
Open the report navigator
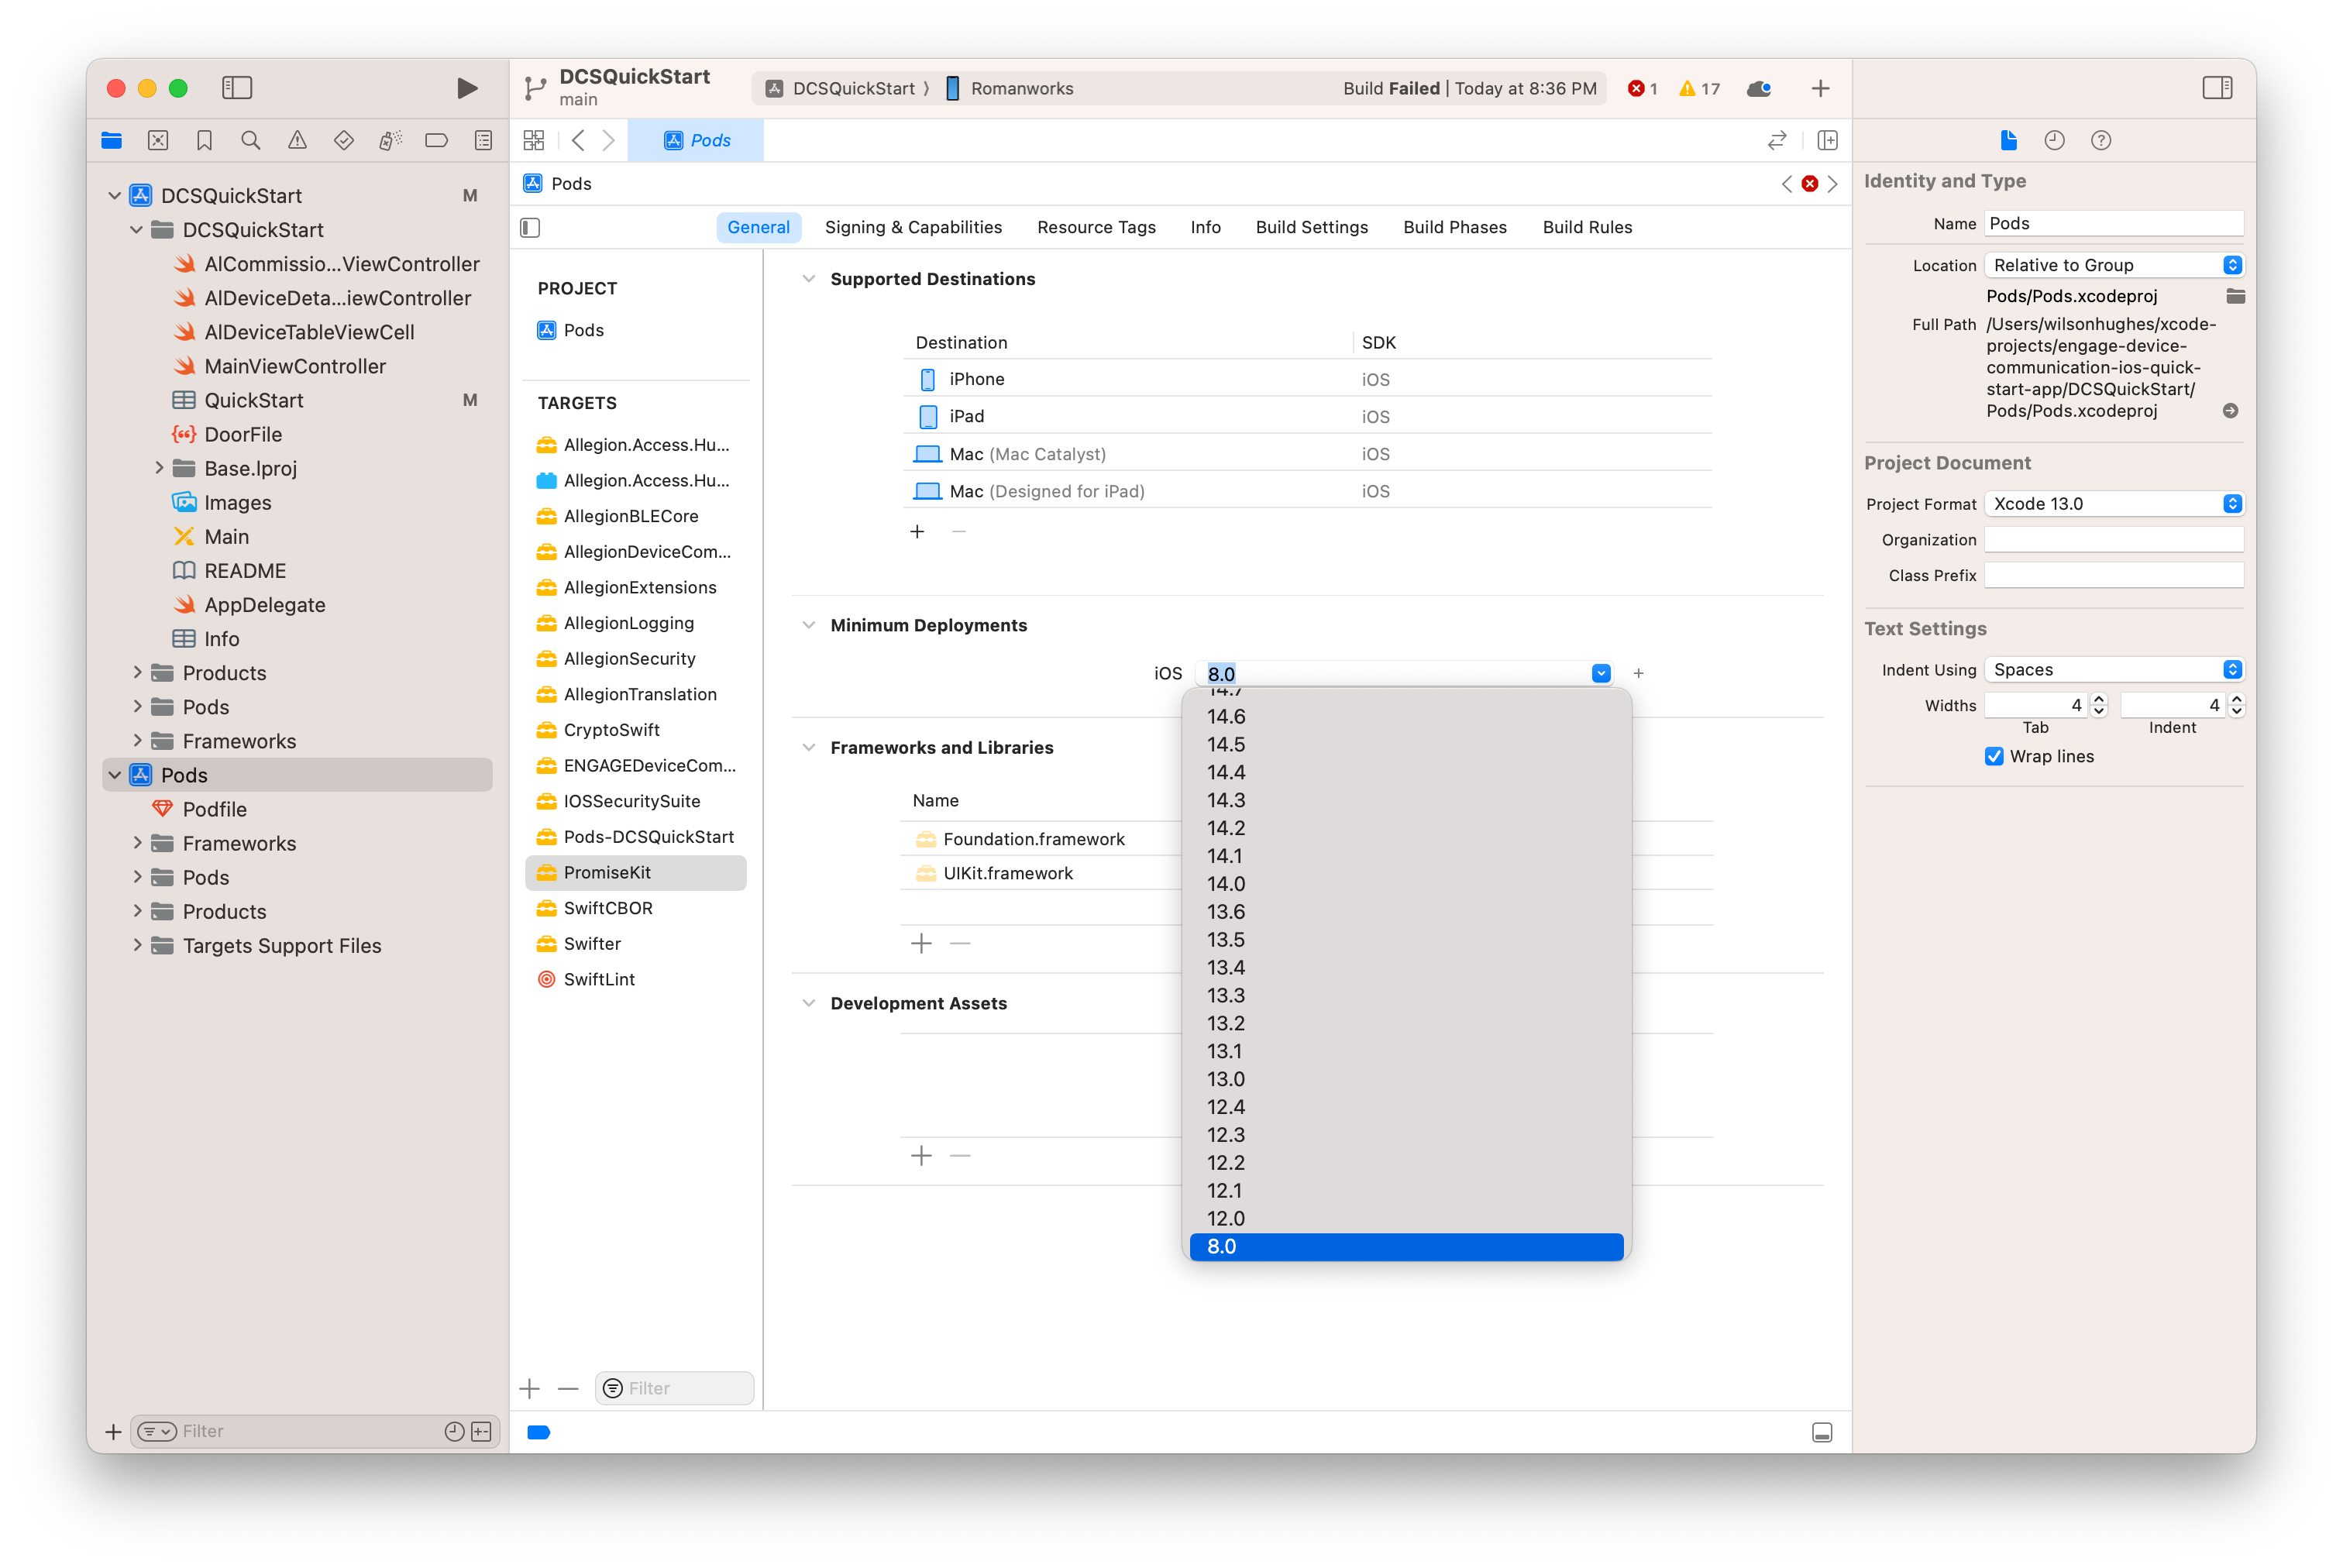pos(483,140)
